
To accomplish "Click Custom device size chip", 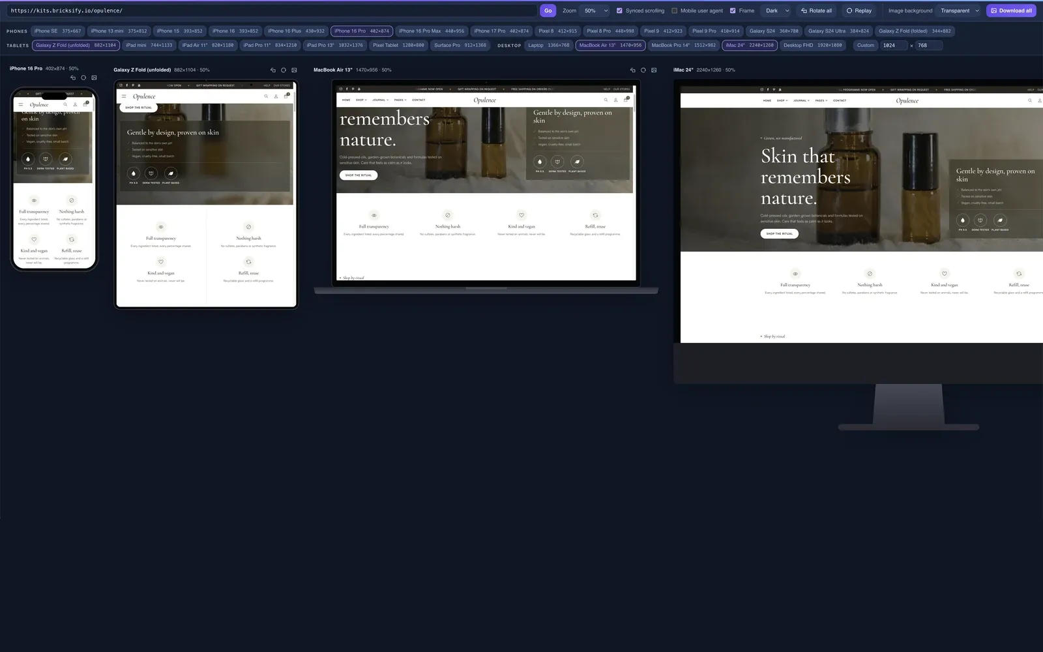I will [865, 45].
